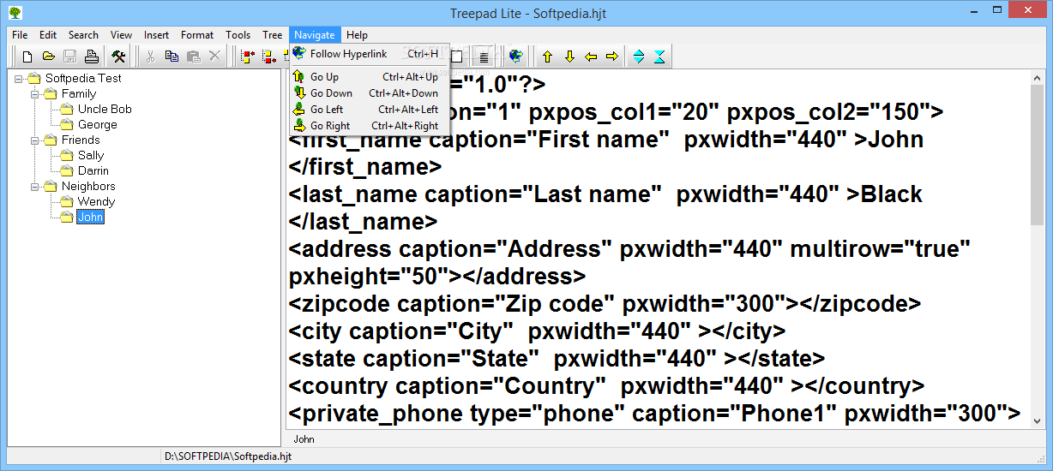Click the Copy toolbar icon
Image resolution: width=1053 pixels, height=471 pixels.
(171, 57)
